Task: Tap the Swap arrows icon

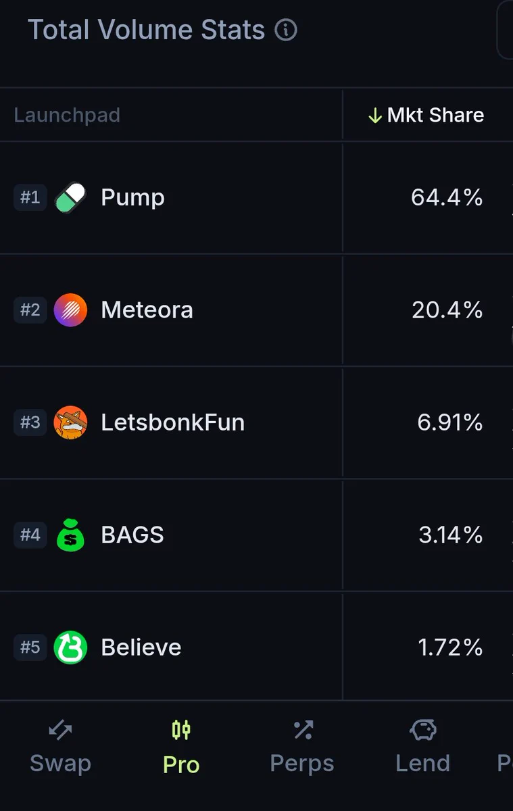Action: (x=60, y=730)
